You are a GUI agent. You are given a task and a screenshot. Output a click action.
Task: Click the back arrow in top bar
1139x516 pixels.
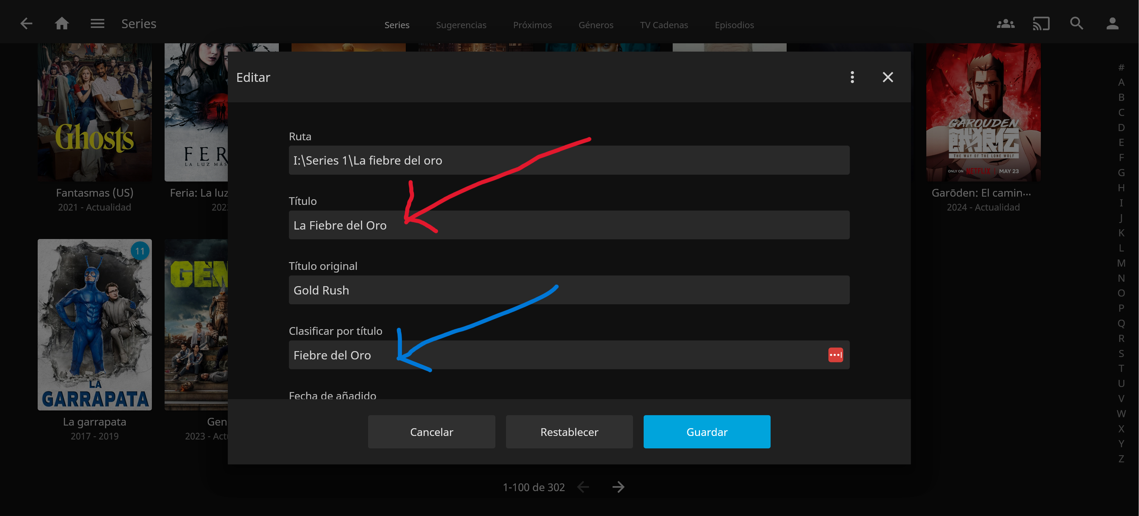pos(26,23)
